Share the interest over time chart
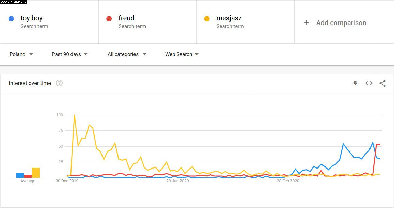Image resolution: width=394 pixels, height=208 pixels. tap(382, 83)
